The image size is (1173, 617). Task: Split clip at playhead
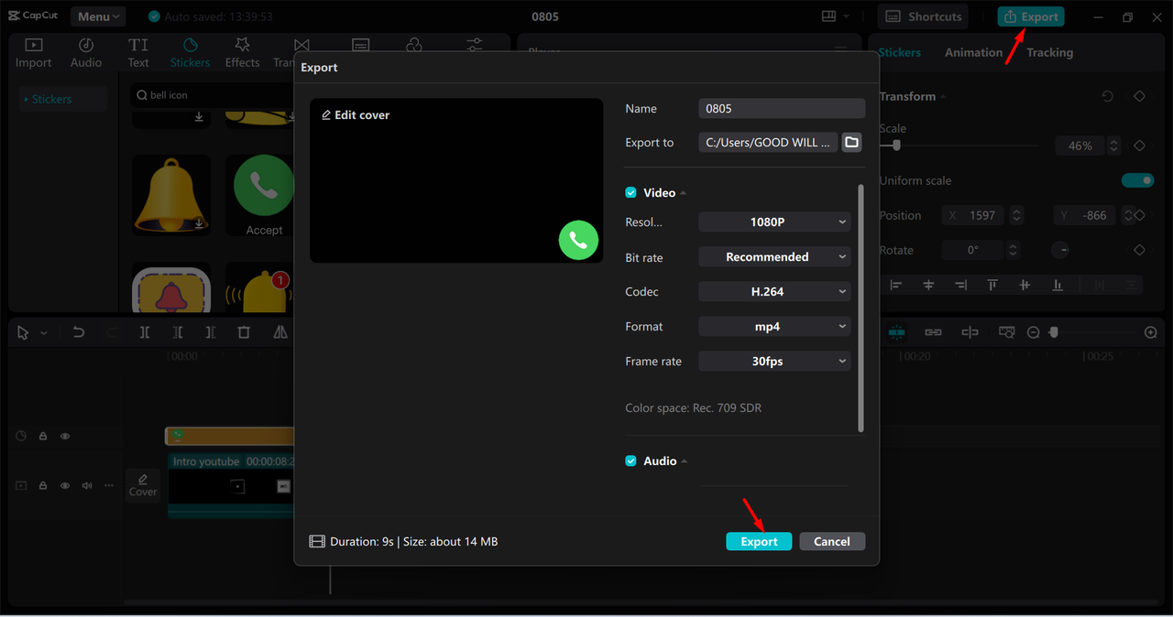point(145,332)
